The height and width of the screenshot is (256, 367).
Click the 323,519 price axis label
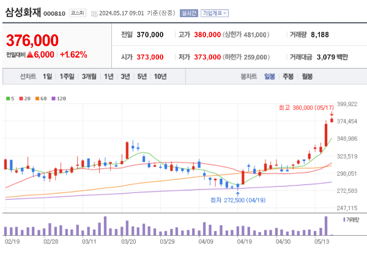[347, 156]
